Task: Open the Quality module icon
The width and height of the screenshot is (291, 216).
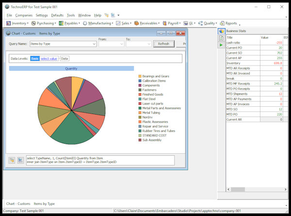Action: (x=200, y=23)
